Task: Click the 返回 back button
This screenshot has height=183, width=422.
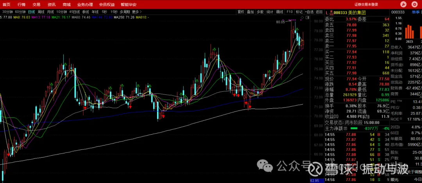Action: 319,12
